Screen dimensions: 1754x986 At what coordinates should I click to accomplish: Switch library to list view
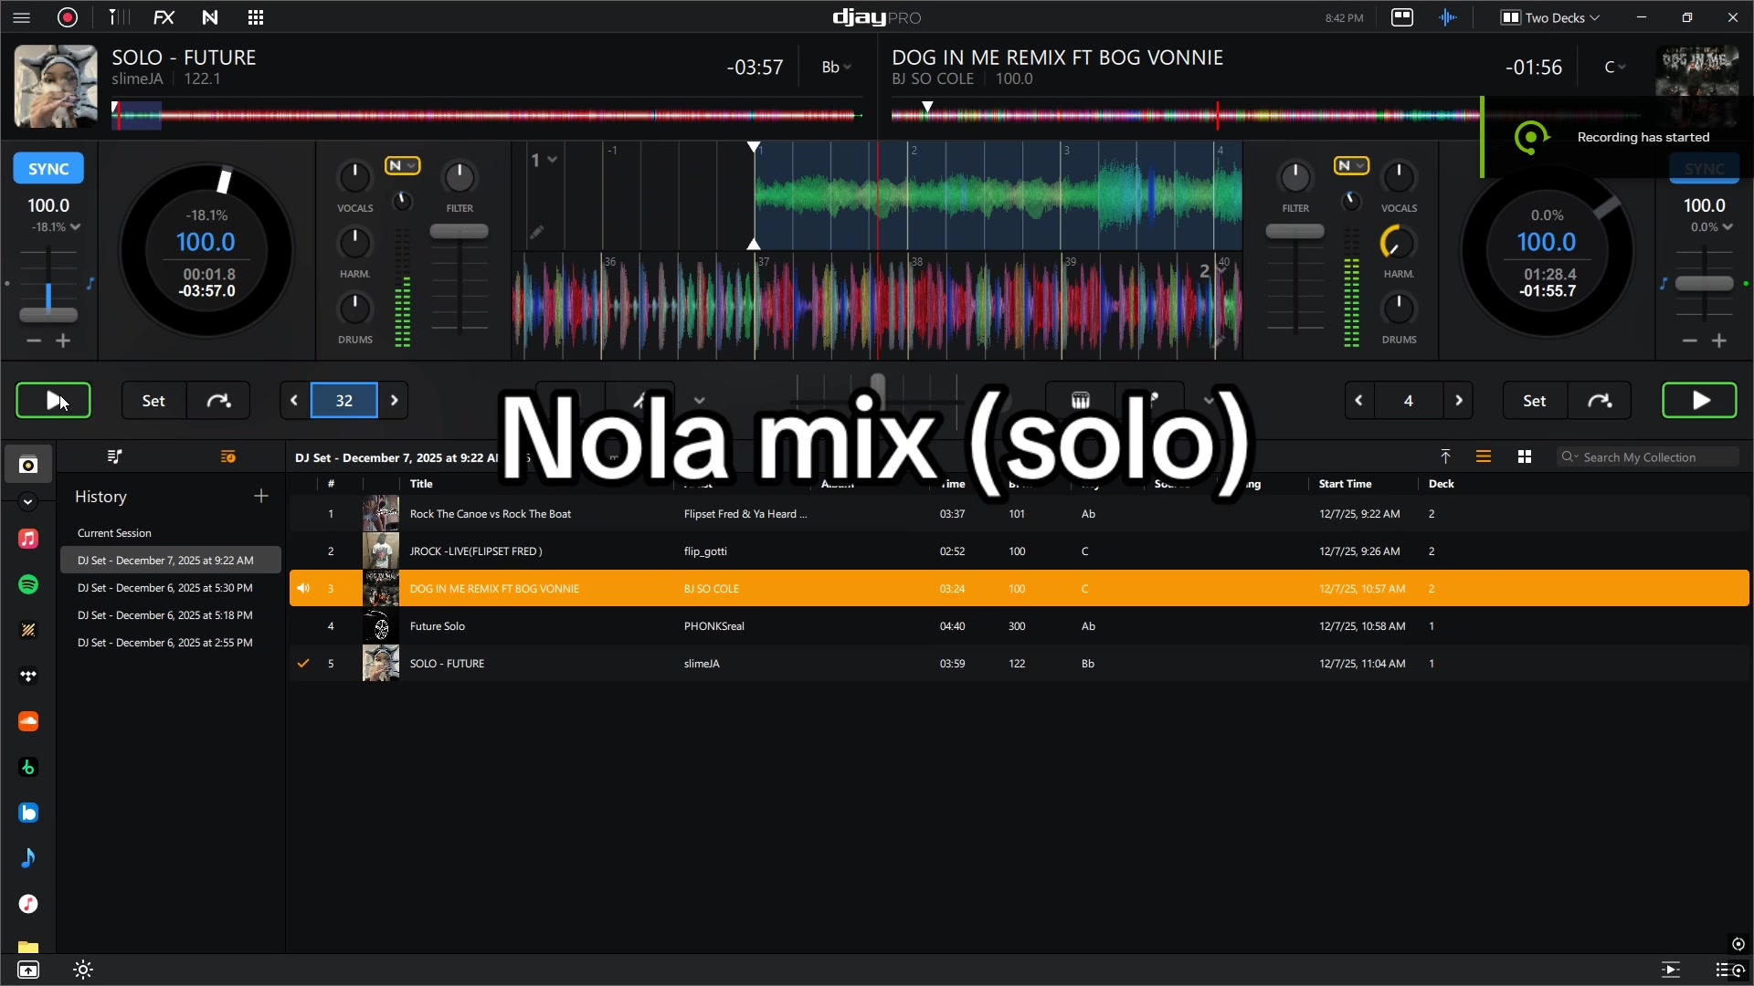pos(1484,456)
